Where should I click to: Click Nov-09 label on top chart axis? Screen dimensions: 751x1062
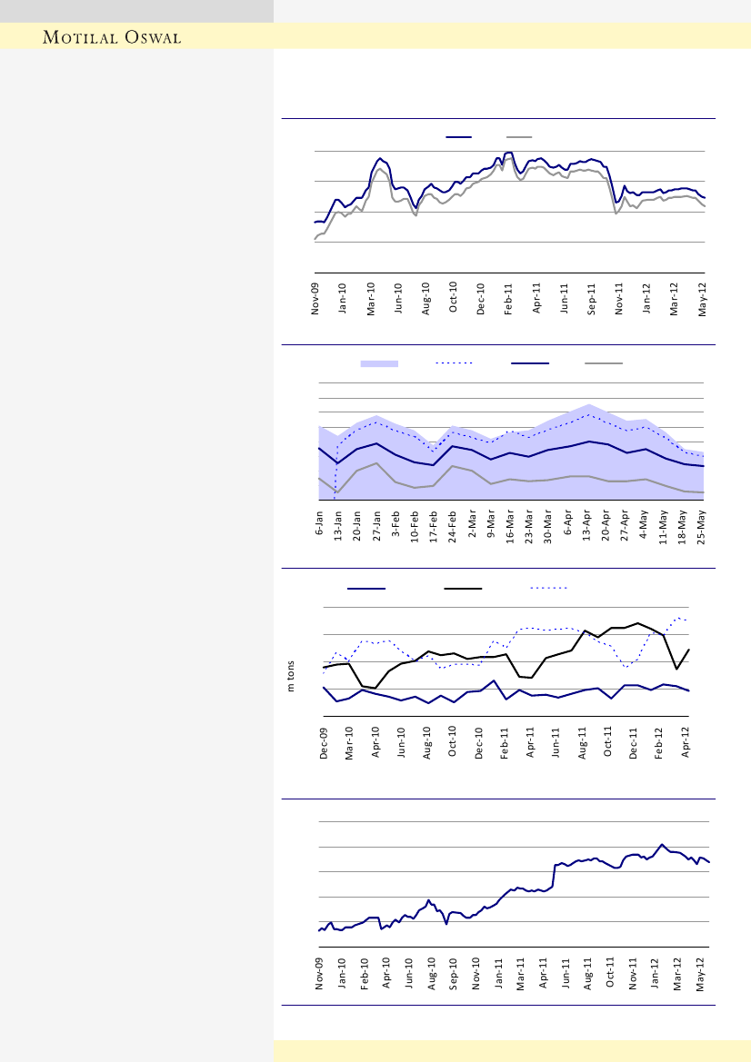coord(315,299)
